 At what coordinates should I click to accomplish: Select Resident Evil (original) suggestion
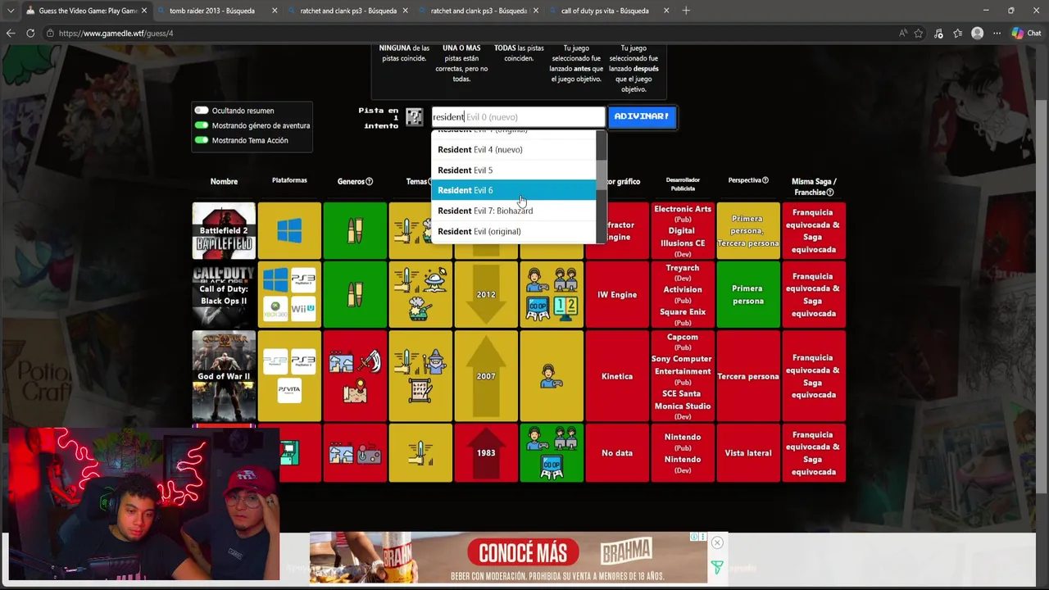point(514,231)
